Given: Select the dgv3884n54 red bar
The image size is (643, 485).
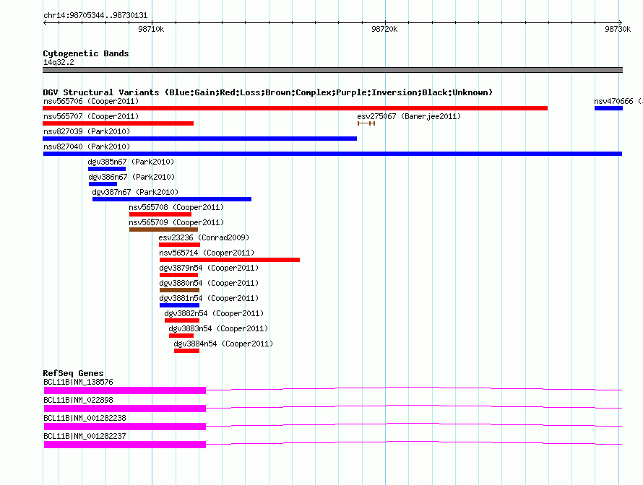Looking at the screenshot, I should [186, 351].
